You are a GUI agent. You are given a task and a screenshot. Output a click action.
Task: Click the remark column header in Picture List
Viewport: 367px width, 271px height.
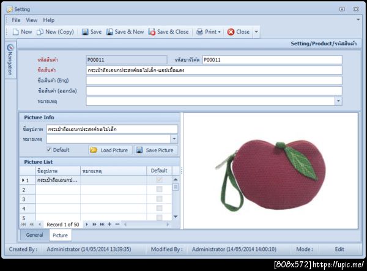[114, 171]
